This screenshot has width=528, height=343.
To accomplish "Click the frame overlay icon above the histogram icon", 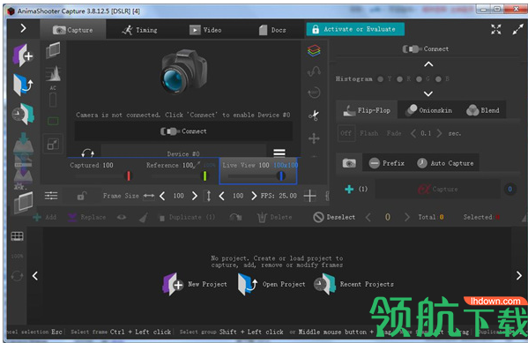I will pos(53,50).
